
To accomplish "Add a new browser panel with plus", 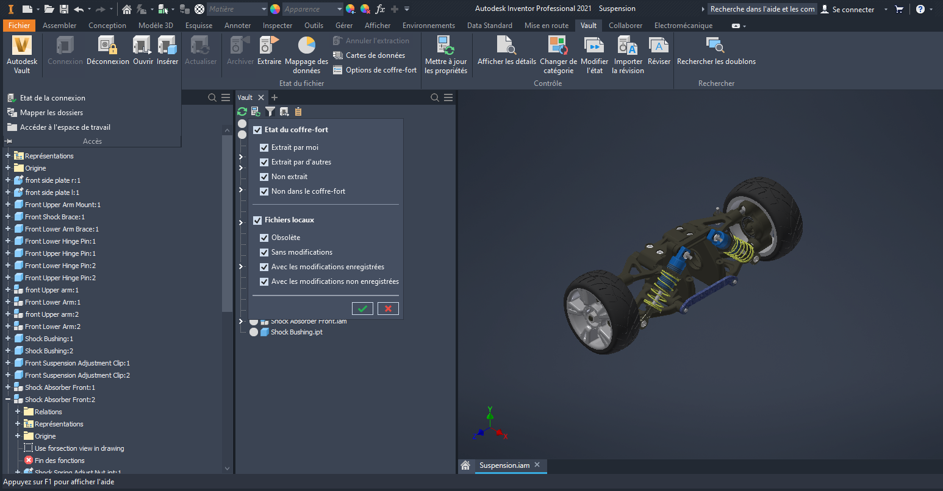I will pyautogui.click(x=274, y=97).
